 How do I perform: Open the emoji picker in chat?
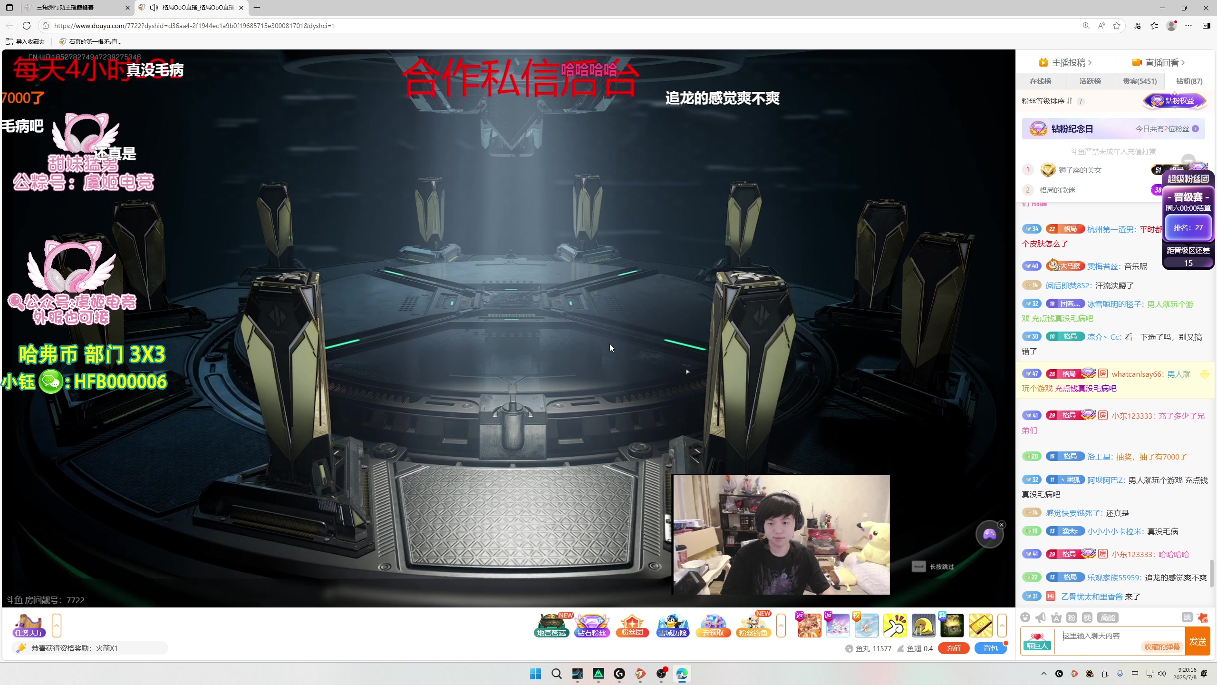point(1025,617)
